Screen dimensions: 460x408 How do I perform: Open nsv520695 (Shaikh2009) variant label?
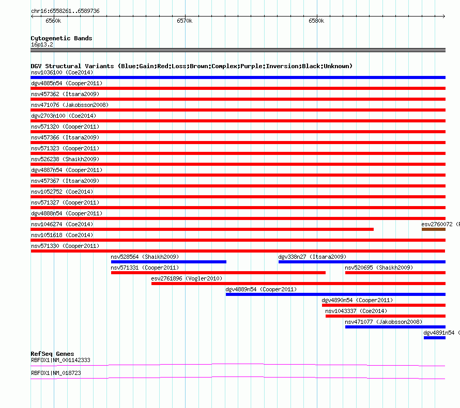[x=379, y=268]
